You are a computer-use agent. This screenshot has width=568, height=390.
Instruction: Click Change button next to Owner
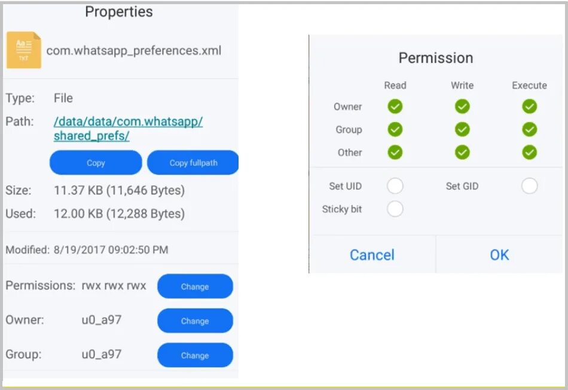pyautogui.click(x=195, y=321)
